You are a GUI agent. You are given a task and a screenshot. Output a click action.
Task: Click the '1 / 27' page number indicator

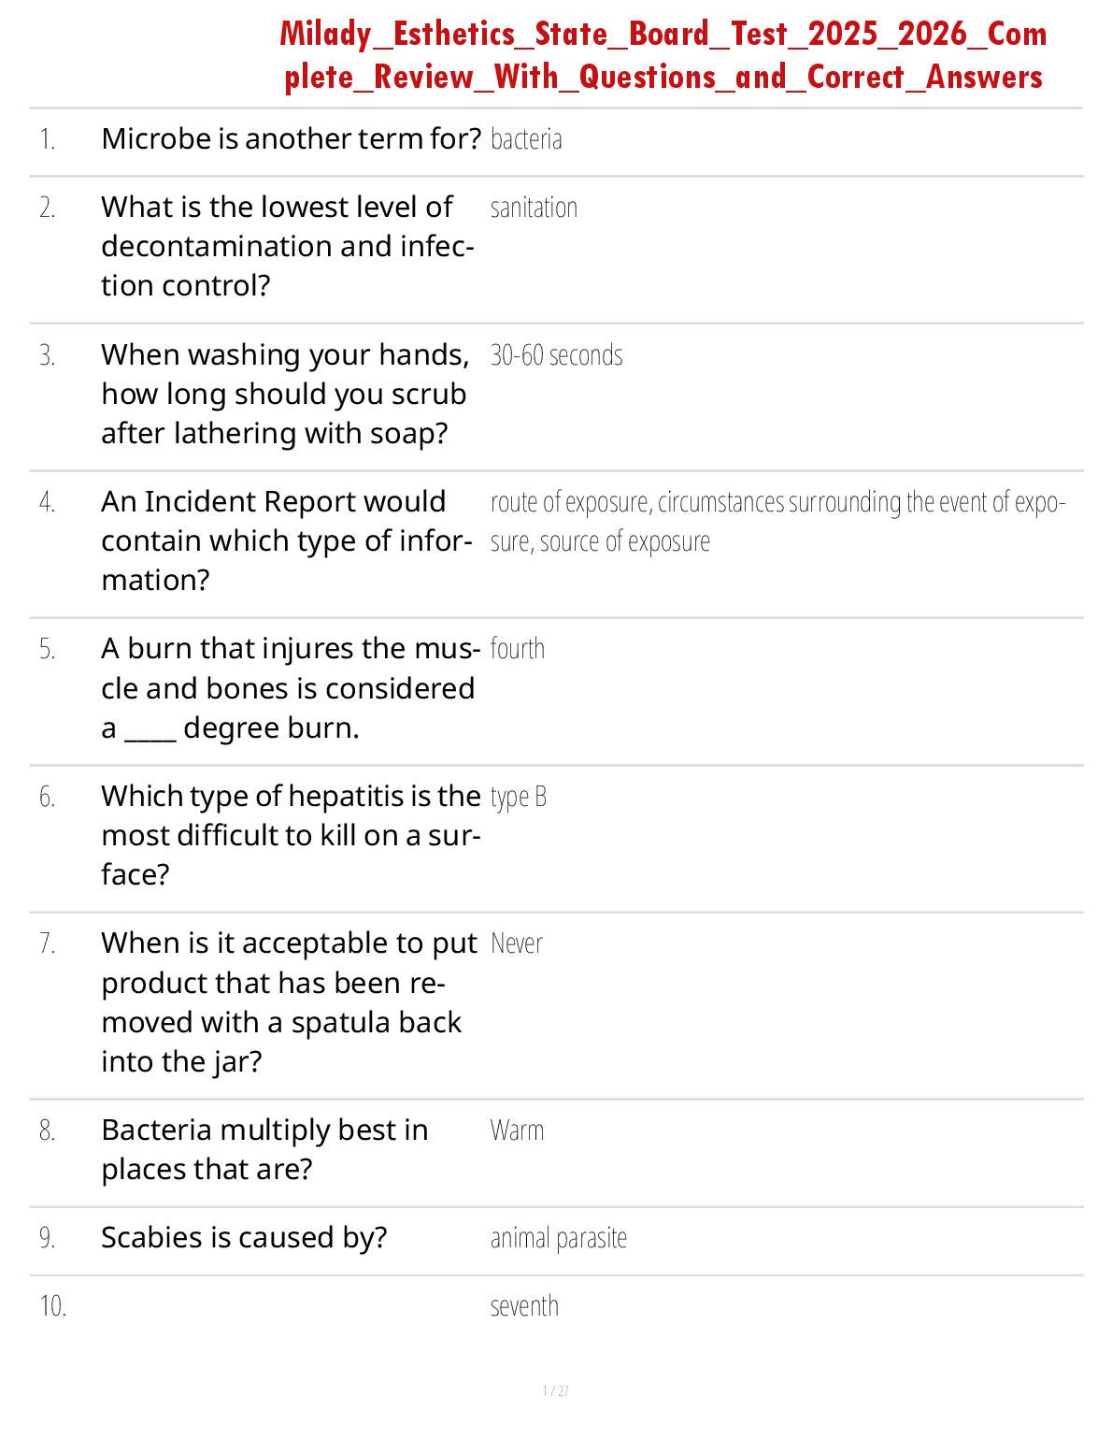[x=556, y=1391]
